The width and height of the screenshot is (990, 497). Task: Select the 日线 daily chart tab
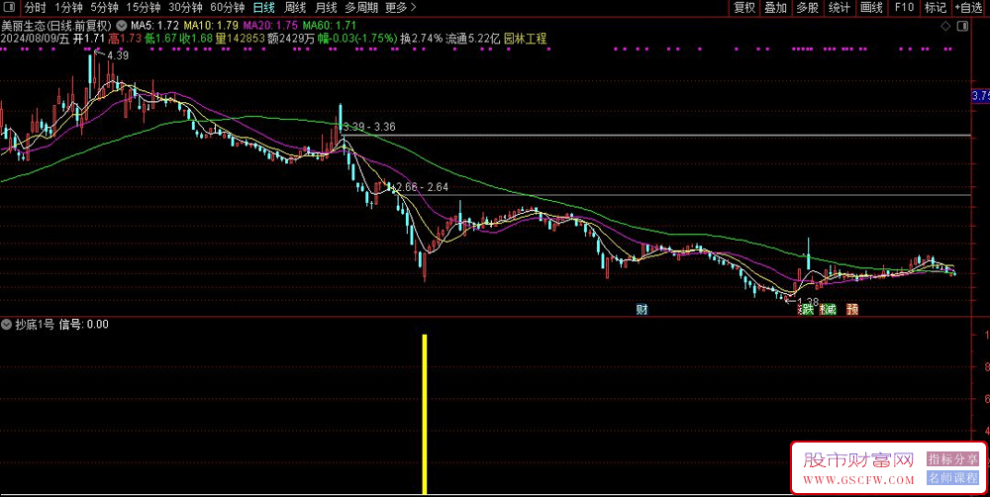point(264,8)
